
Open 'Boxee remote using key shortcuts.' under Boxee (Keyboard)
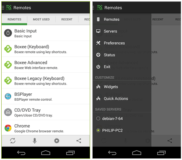point(41,52)
